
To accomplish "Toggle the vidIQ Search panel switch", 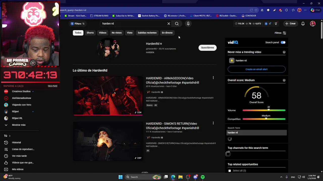I will pyautogui.click(x=283, y=42).
